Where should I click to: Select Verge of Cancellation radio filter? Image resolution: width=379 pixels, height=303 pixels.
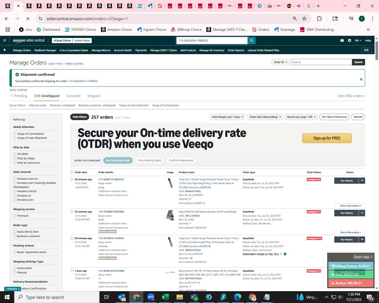pyautogui.click(x=15, y=134)
